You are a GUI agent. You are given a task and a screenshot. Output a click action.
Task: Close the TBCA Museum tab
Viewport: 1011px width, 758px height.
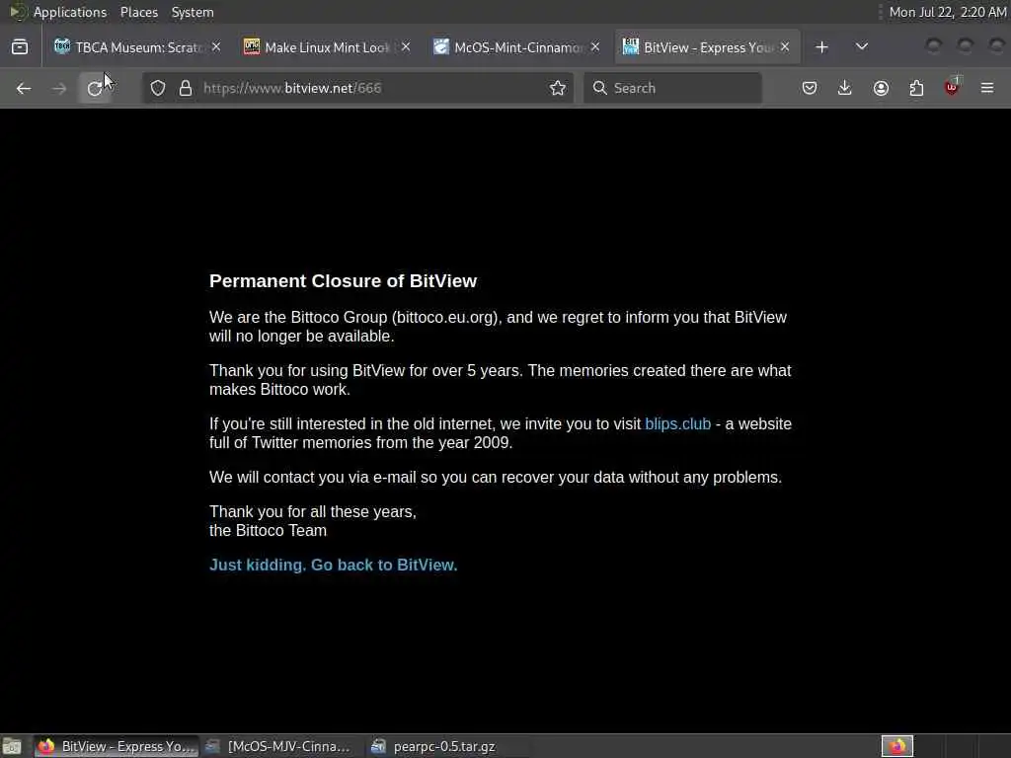(216, 47)
